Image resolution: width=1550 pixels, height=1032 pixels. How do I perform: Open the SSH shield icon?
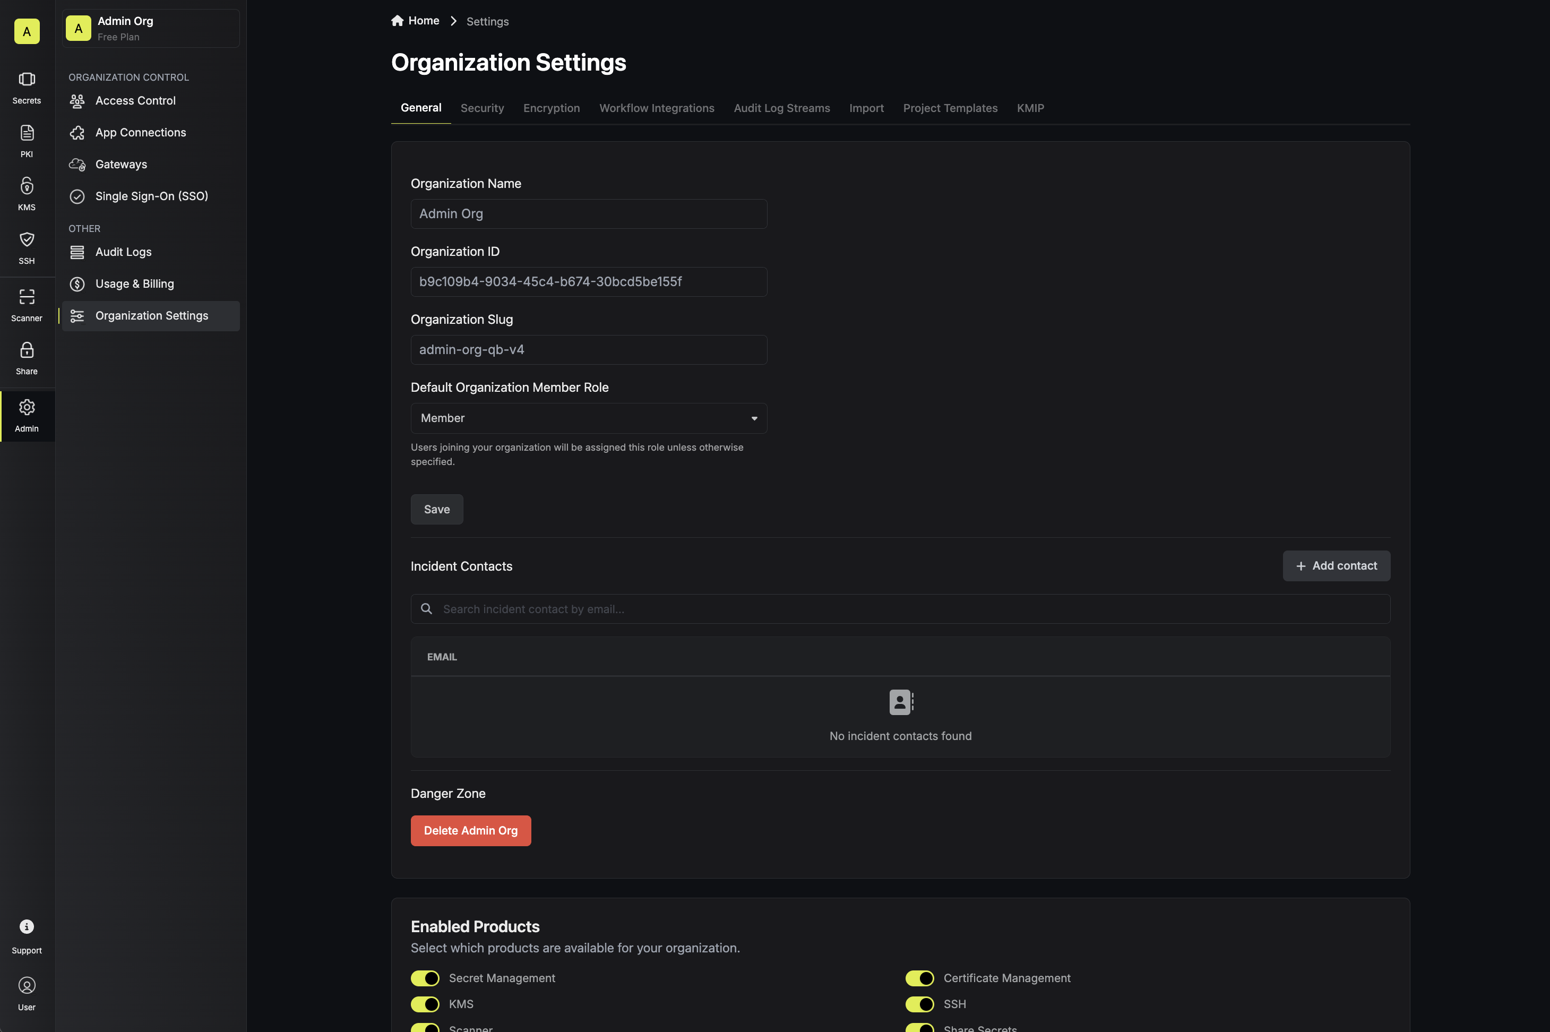click(27, 239)
